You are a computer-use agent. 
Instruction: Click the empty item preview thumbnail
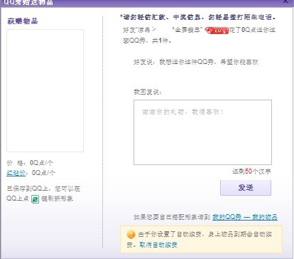pos(45,90)
